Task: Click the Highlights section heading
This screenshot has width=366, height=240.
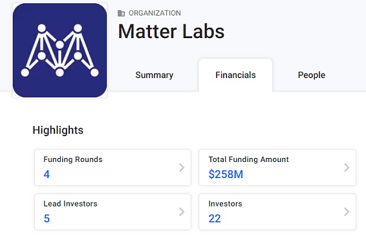Action: pos(58,130)
